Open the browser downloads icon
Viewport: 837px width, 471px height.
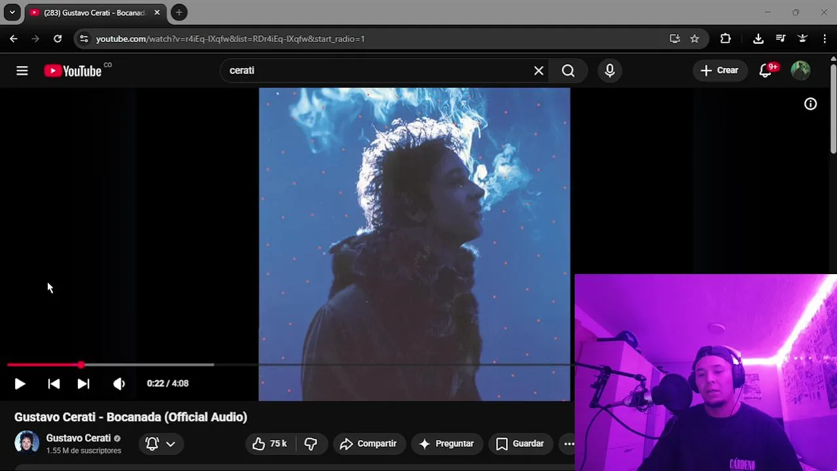[758, 39]
